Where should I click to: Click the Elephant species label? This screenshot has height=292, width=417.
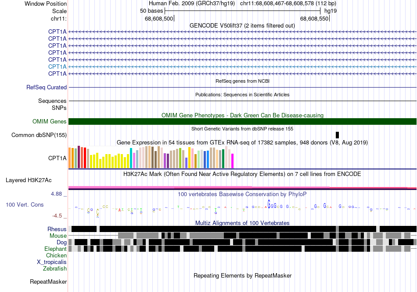[x=55, y=249]
